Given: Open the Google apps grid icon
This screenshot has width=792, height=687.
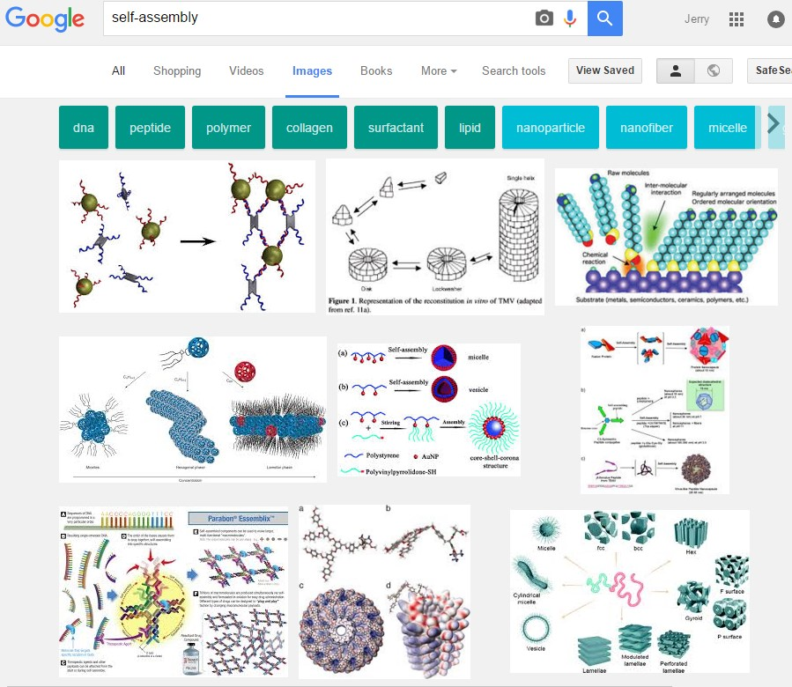Looking at the screenshot, I should click(736, 19).
